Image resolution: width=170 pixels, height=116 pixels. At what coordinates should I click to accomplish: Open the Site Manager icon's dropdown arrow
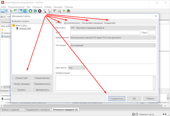[6, 11]
